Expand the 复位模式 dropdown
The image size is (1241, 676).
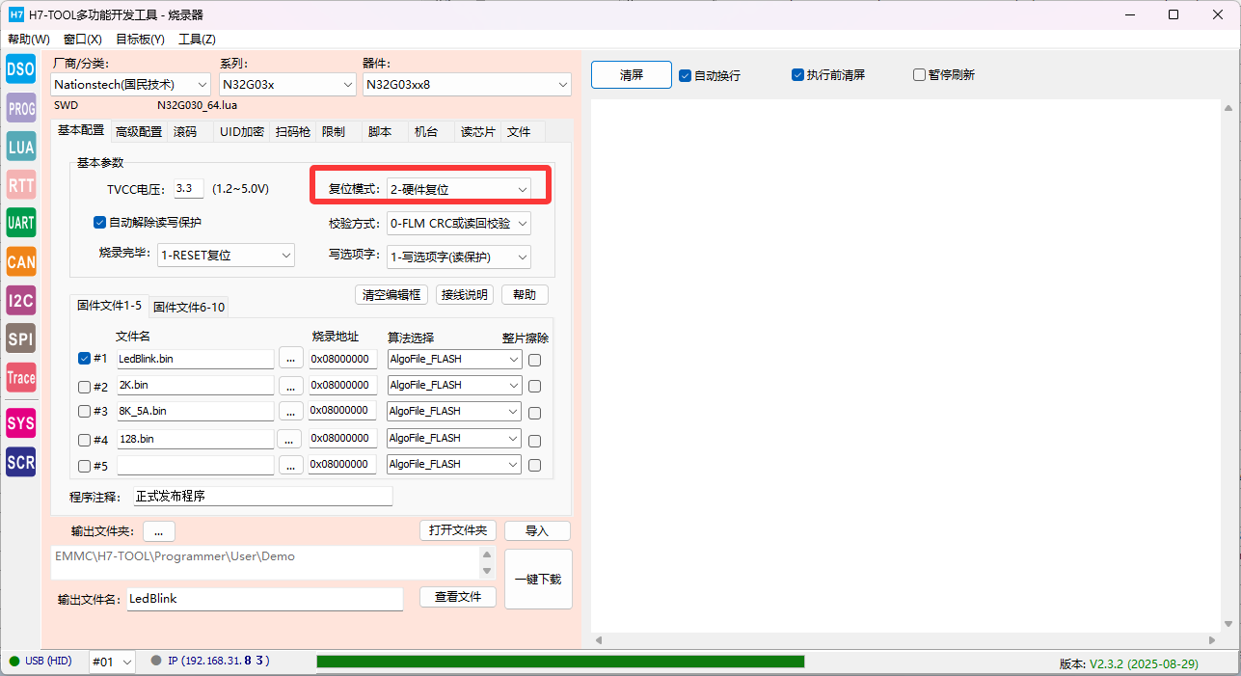(x=458, y=189)
